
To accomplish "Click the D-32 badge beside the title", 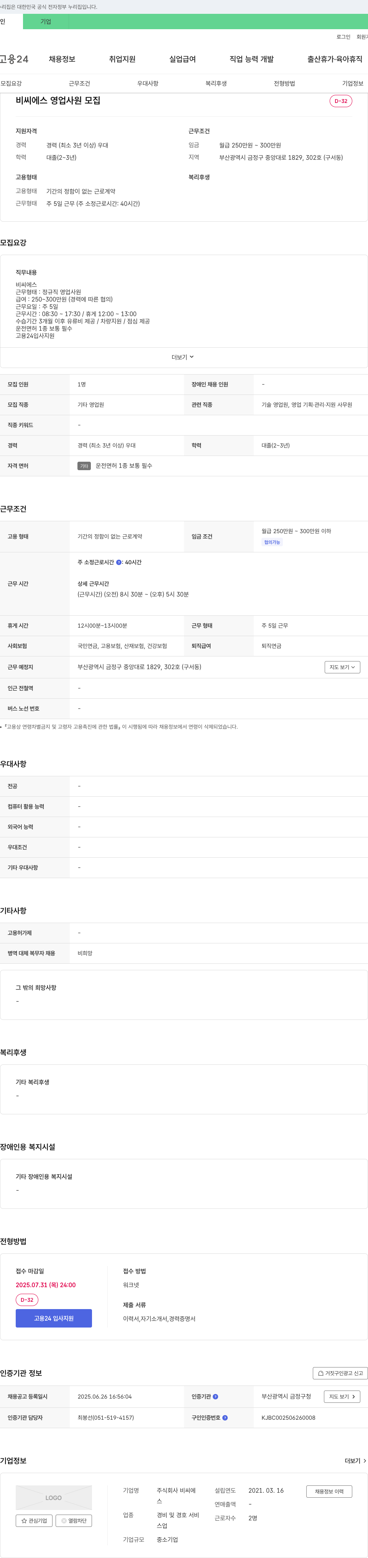I will (x=341, y=101).
